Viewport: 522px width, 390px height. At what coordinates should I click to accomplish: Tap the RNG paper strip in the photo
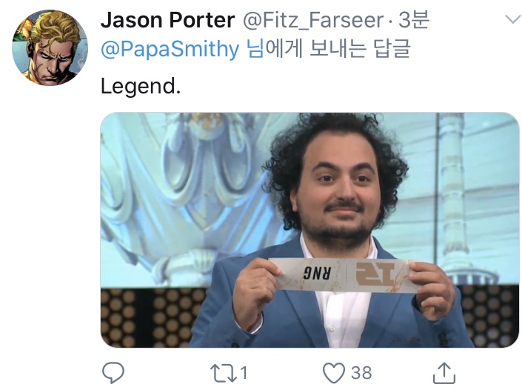click(x=343, y=275)
